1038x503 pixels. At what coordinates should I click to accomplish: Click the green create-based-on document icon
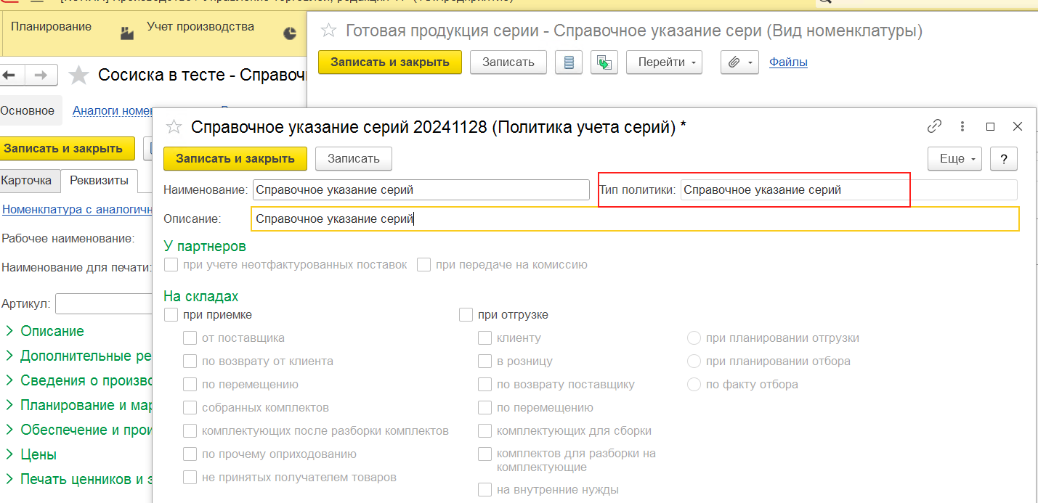point(604,62)
